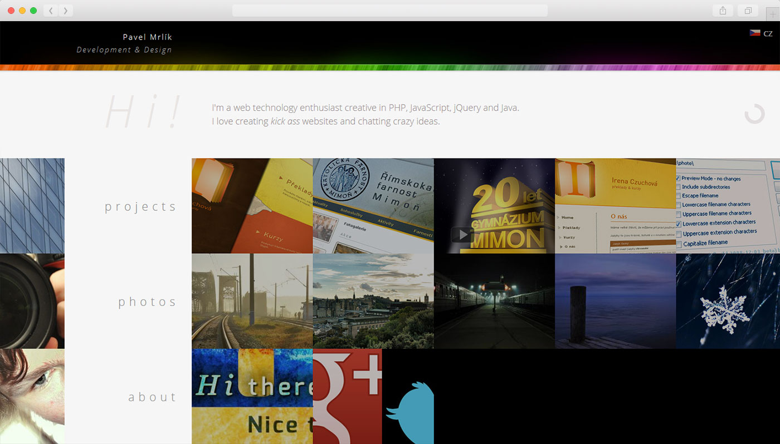Screen dimensions: 780x444
Task: Click the show tabs overview icon
Action: coord(748,11)
